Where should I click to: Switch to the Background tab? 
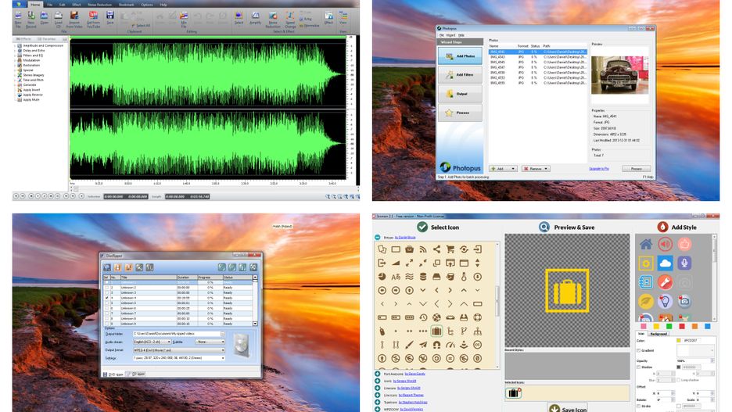(x=659, y=333)
